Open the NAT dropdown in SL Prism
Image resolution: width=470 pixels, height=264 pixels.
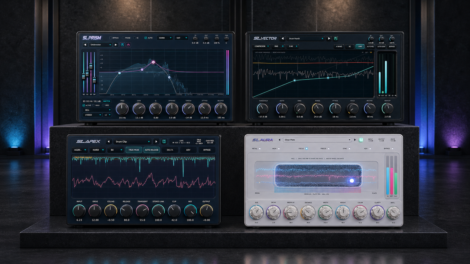(x=181, y=38)
